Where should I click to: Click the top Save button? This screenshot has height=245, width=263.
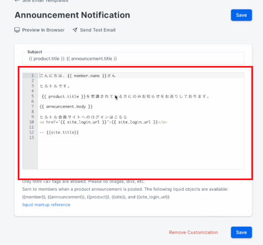[x=241, y=15]
